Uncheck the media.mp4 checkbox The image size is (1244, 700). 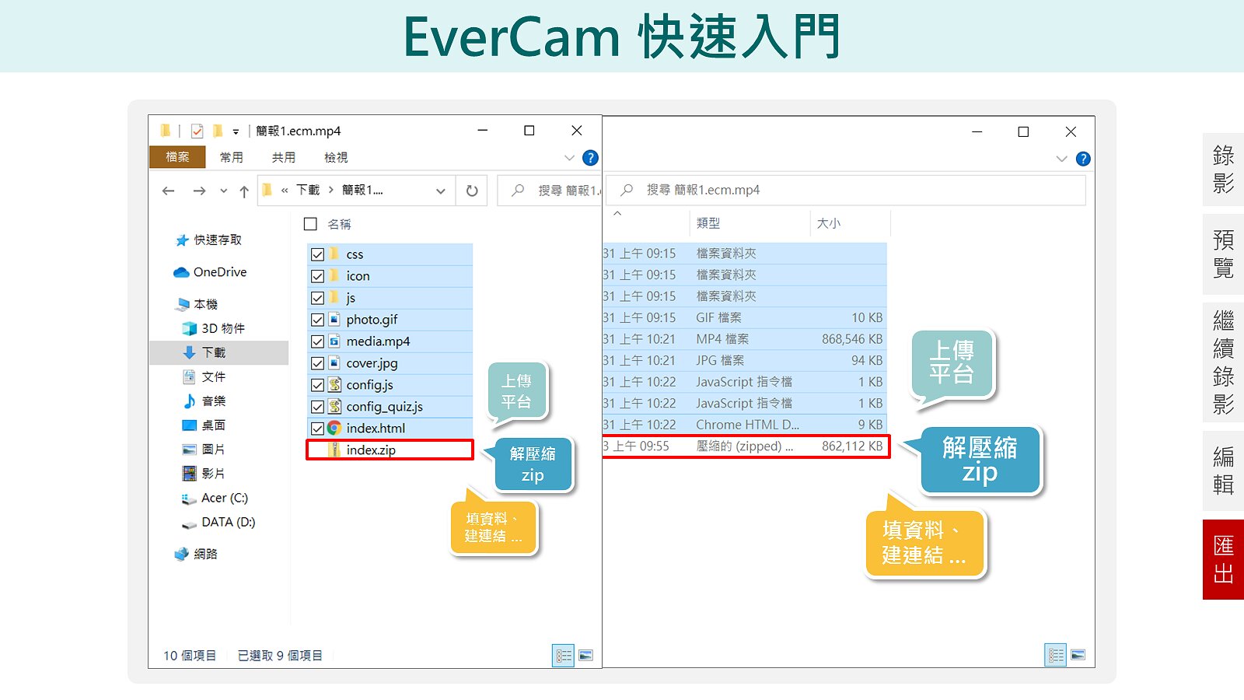tap(317, 341)
